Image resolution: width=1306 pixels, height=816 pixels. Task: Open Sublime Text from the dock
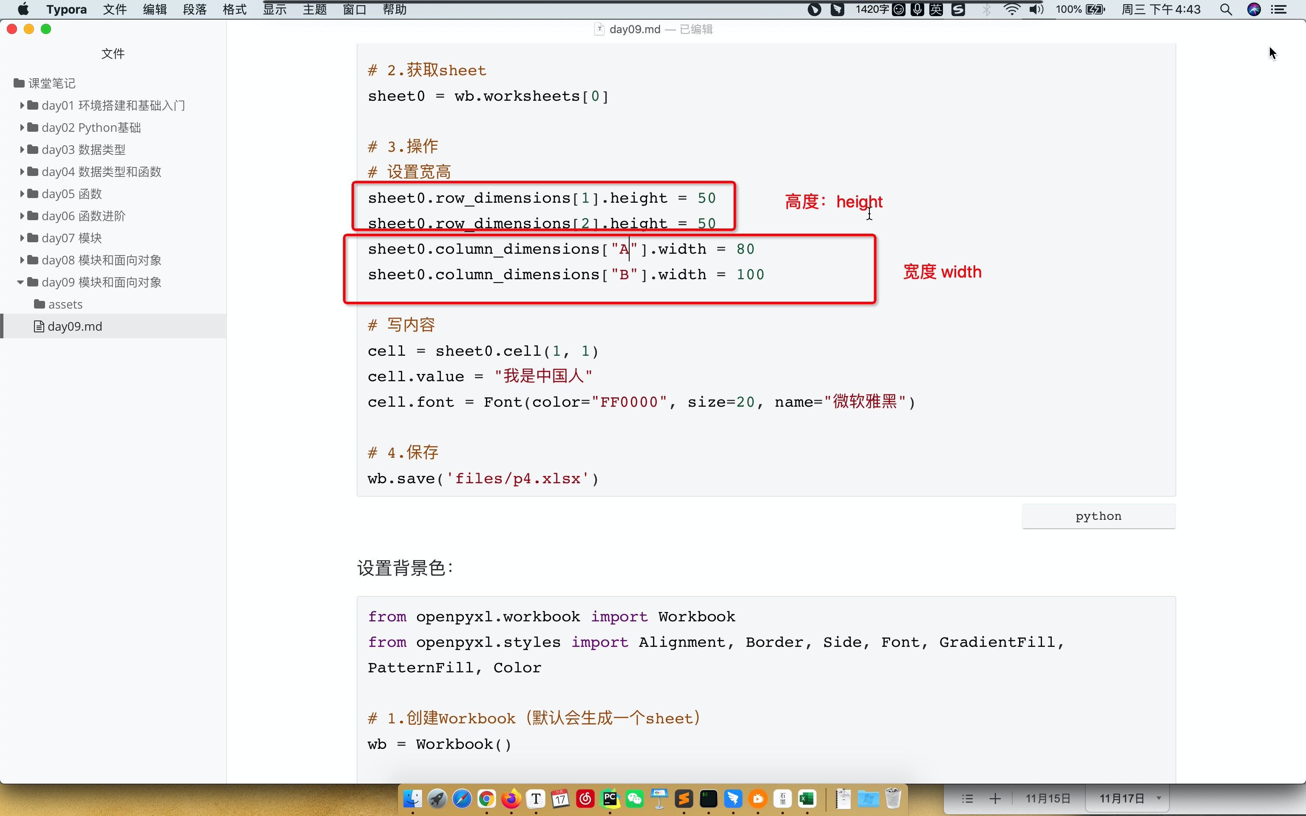pos(684,799)
